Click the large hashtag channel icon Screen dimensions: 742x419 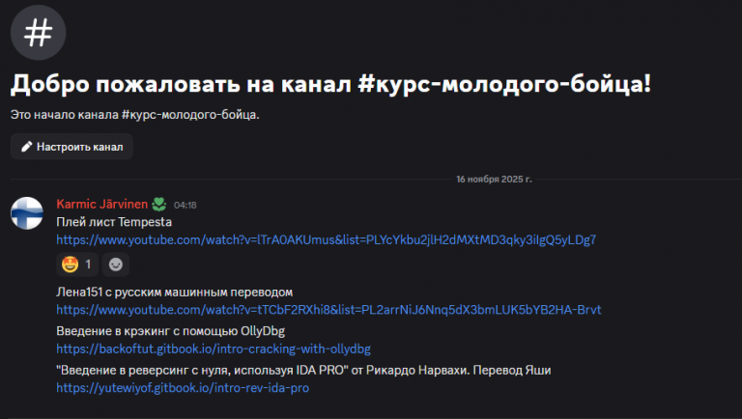pyautogui.click(x=39, y=33)
